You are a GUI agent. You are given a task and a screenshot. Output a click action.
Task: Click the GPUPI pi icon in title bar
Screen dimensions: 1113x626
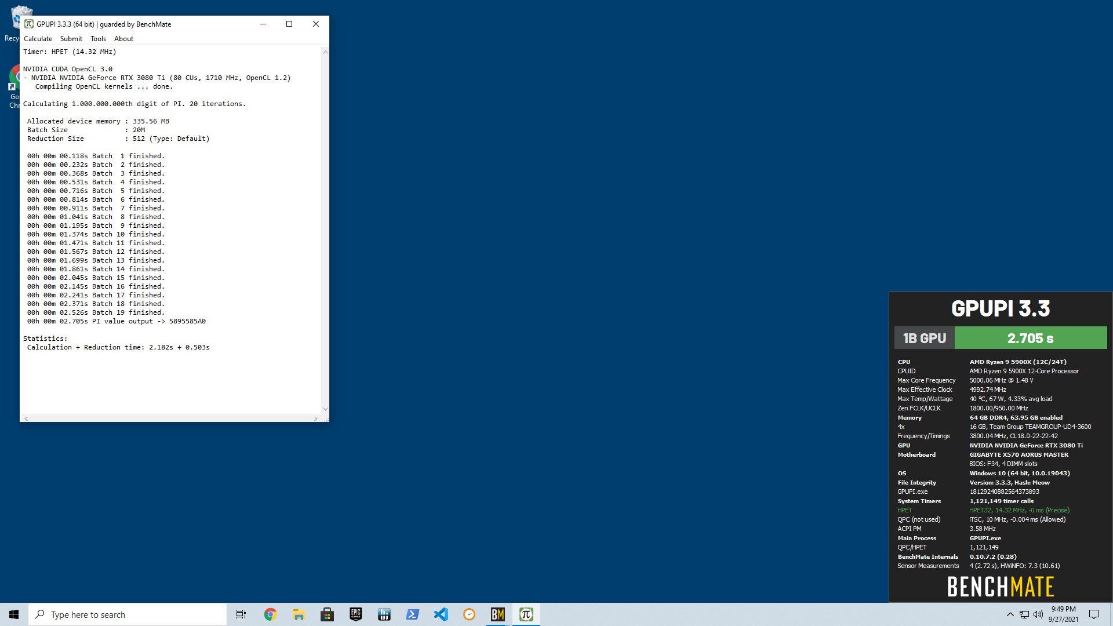(x=28, y=24)
